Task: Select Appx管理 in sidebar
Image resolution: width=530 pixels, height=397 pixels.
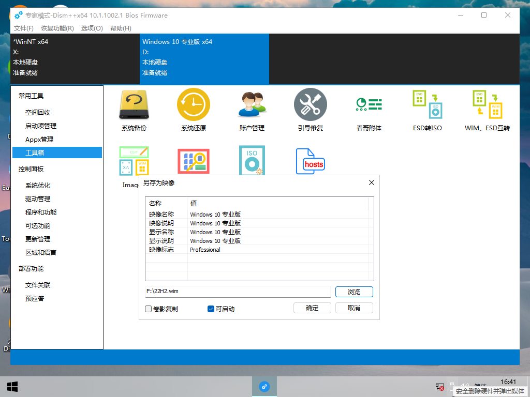Action: coord(39,140)
